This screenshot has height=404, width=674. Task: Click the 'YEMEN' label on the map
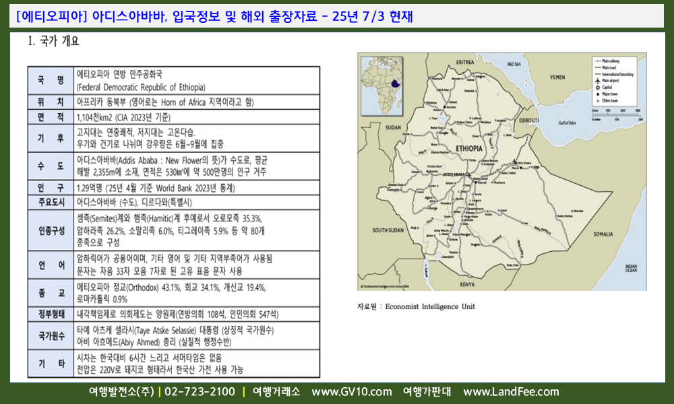(x=557, y=77)
